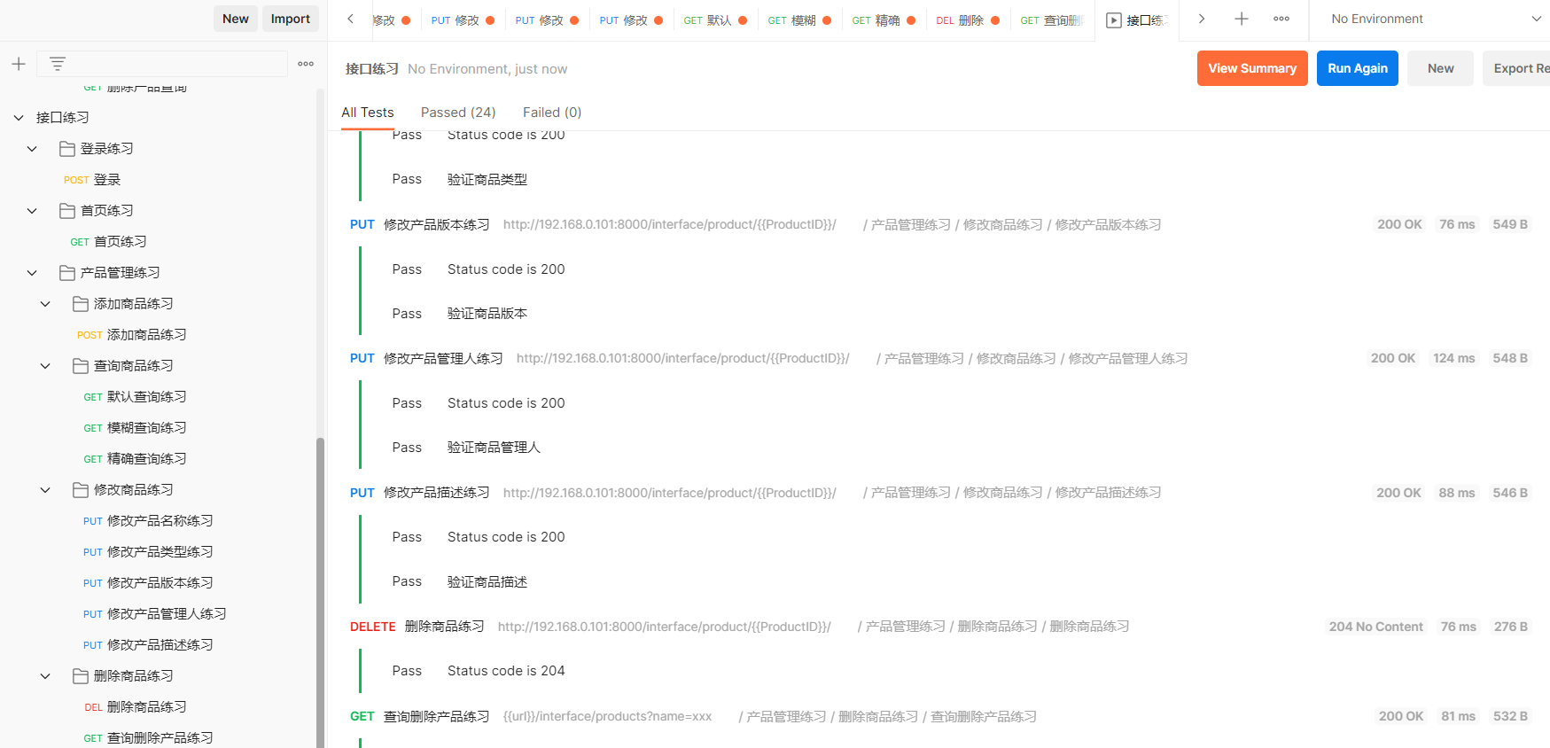Image resolution: width=1550 pixels, height=748 pixels.
Task: Select DEL 删除商品练习 request in sidebar
Action: (x=135, y=707)
